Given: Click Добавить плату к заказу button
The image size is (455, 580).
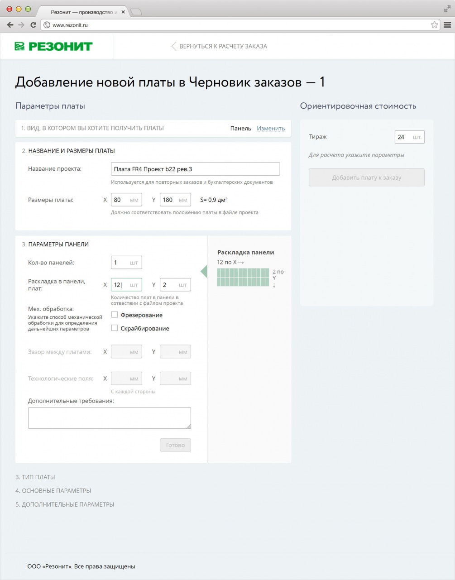Looking at the screenshot, I should coord(367,177).
